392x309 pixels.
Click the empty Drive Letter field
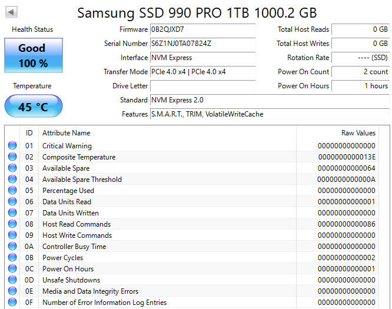click(x=202, y=86)
